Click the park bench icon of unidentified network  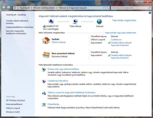click(46, 55)
